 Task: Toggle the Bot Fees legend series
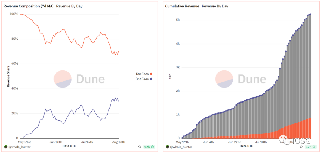[144, 79]
